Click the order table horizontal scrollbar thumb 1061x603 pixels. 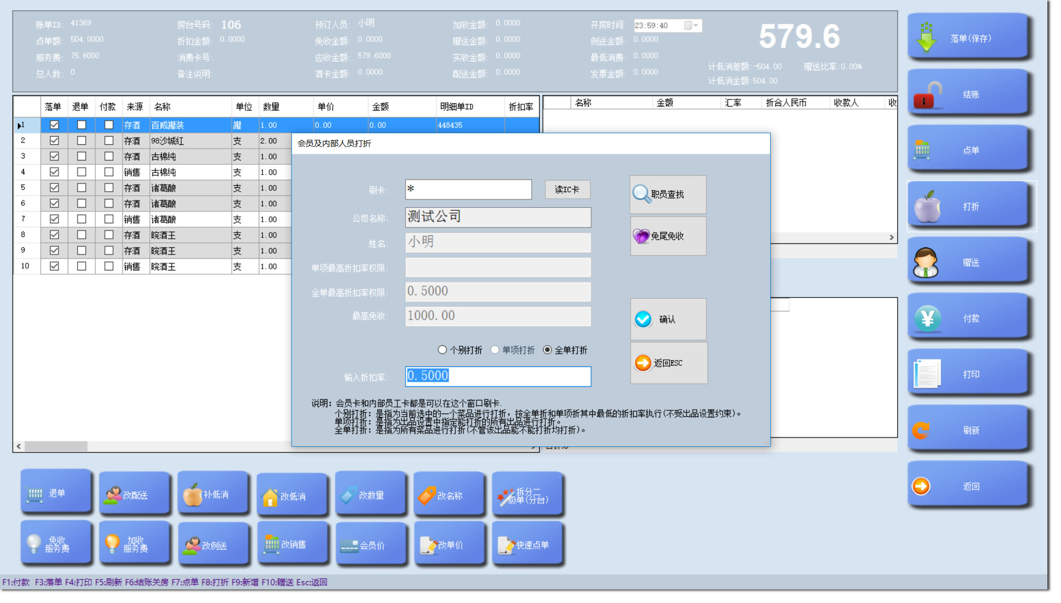click(x=56, y=446)
